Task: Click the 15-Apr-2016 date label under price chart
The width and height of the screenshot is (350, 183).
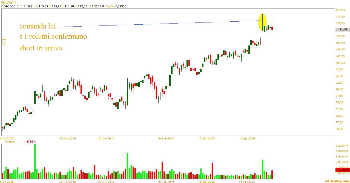Action: (247, 138)
